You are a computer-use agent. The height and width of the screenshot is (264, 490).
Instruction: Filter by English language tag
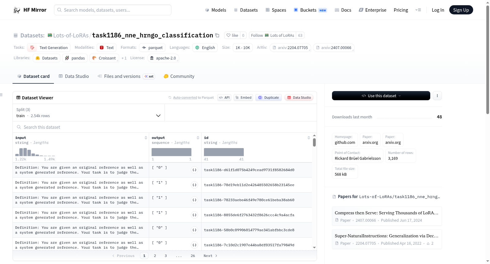205,48
